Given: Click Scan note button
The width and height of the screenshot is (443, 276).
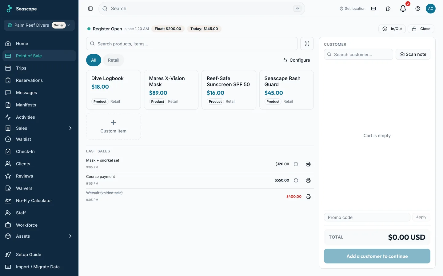Looking at the screenshot, I should pyautogui.click(x=413, y=54).
